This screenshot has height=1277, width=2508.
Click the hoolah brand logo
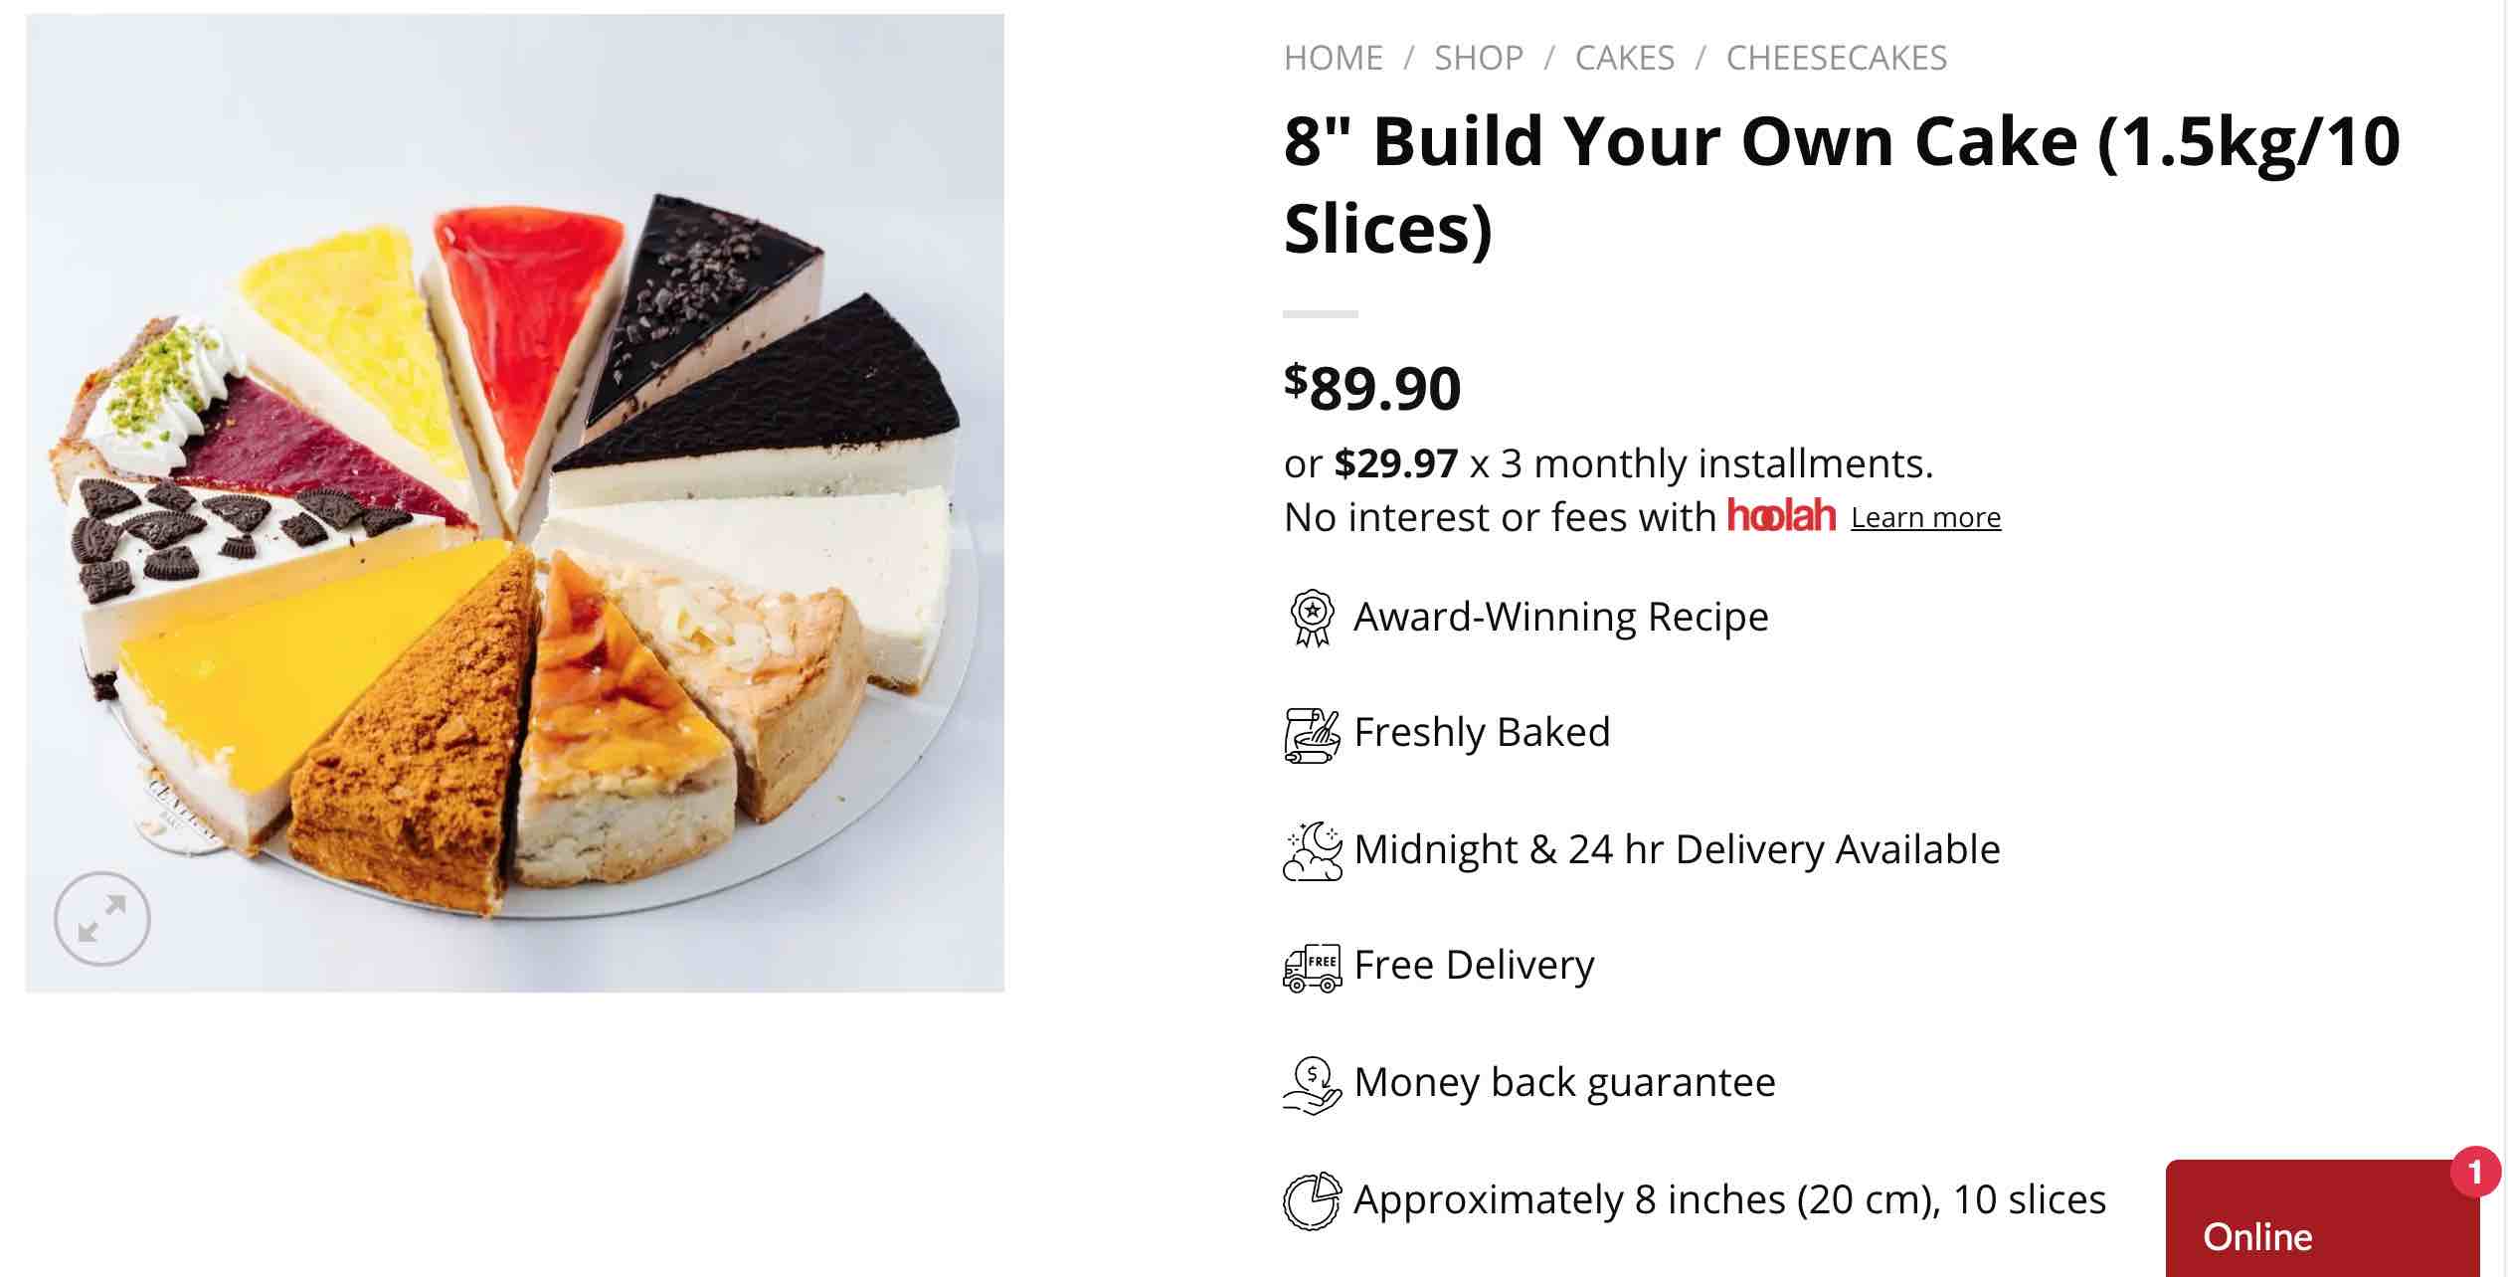click(1781, 516)
